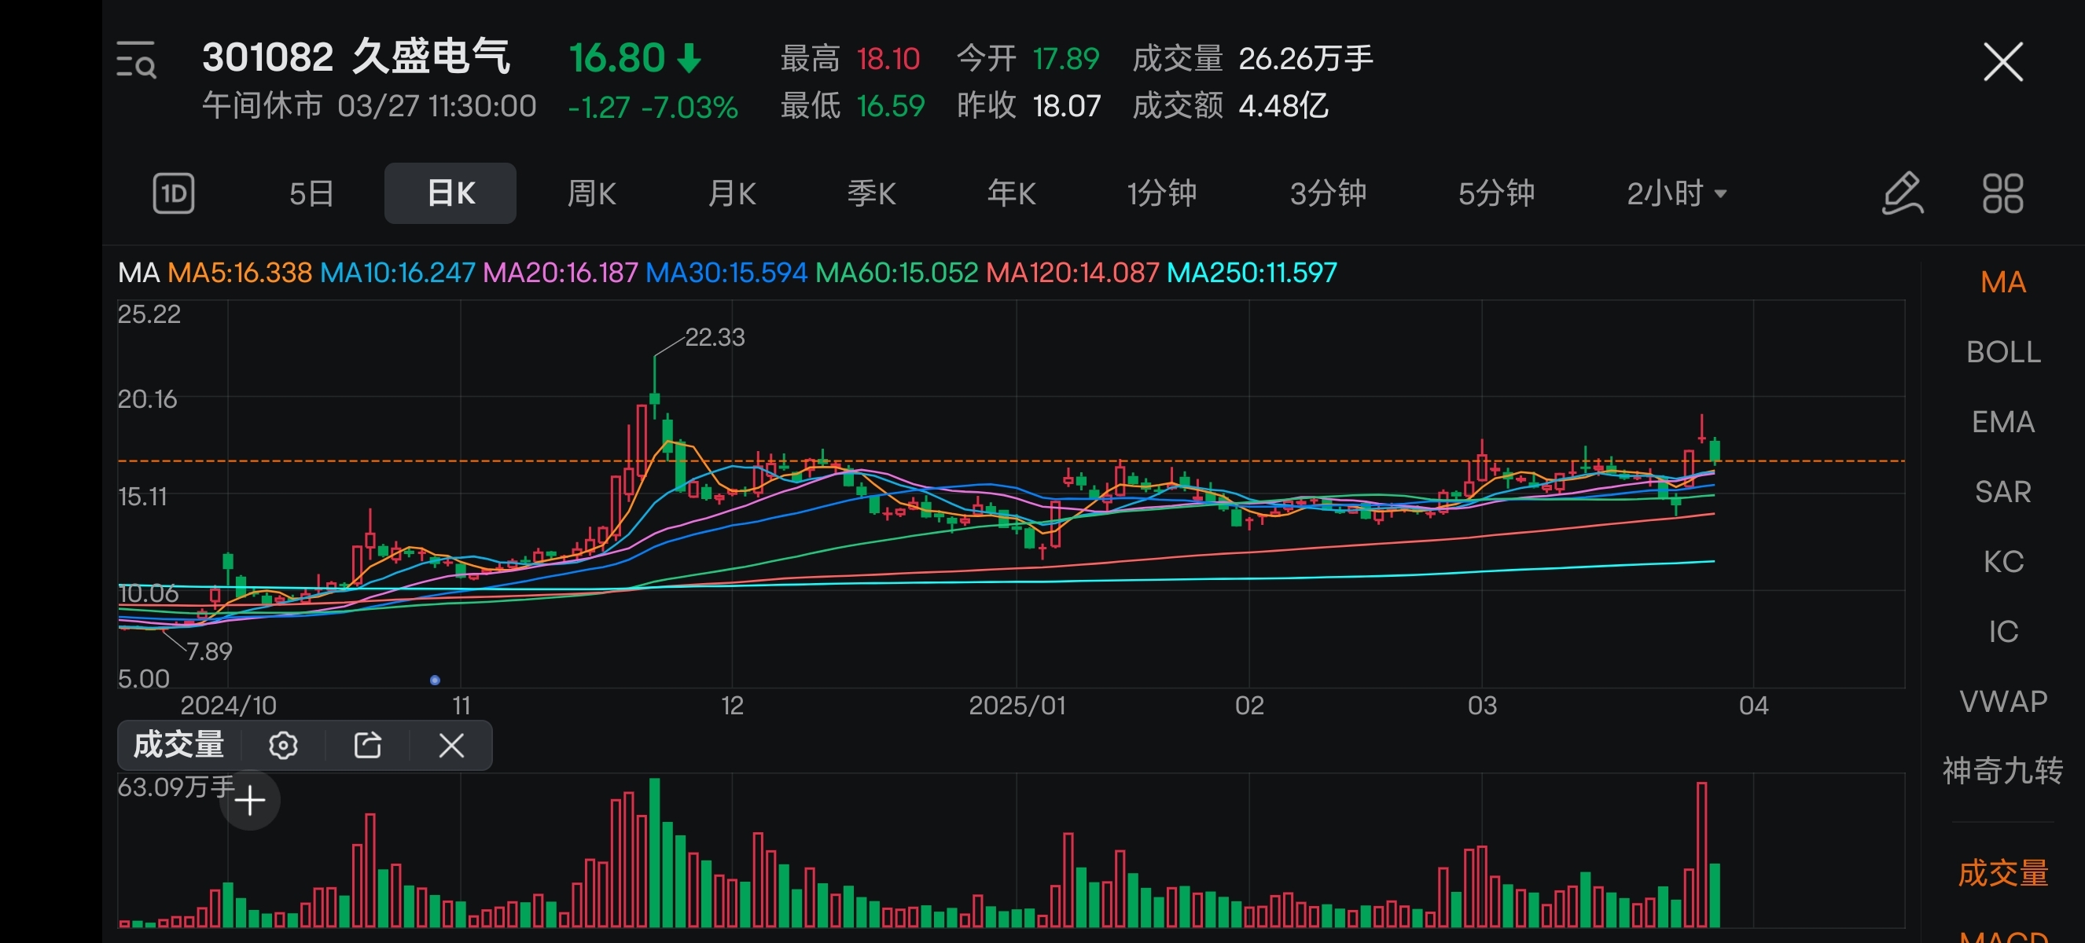Close the 成交量 indicator panel
2085x943 pixels.
pos(450,745)
